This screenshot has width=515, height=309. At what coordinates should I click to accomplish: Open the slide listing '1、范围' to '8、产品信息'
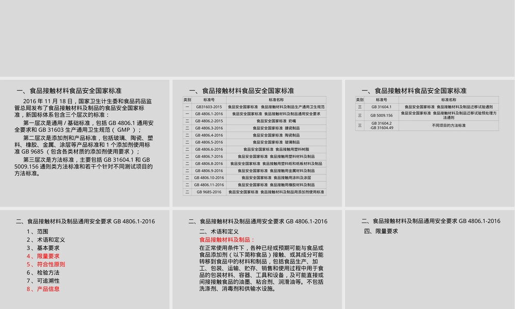85,260
